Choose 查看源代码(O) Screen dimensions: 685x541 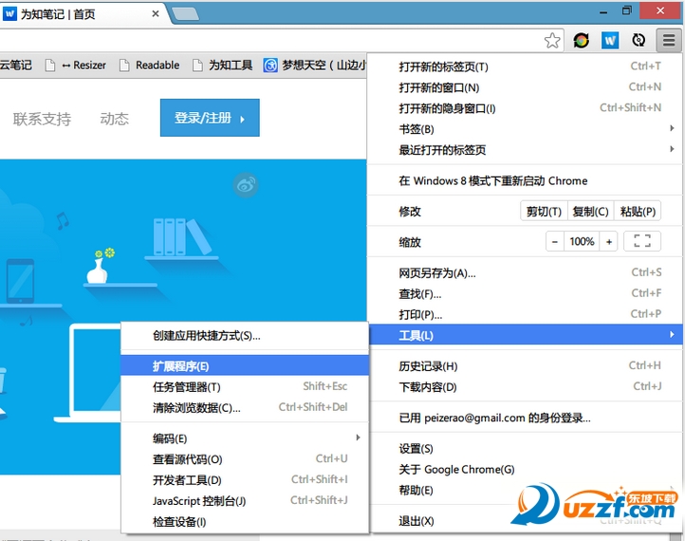pyautogui.click(x=245, y=459)
